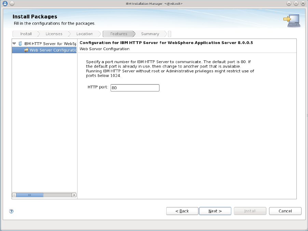
Task: Click the greyed-out Install button
Action: 250,211
